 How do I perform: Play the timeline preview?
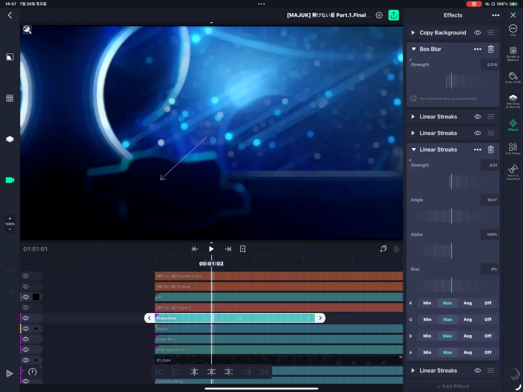211,249
